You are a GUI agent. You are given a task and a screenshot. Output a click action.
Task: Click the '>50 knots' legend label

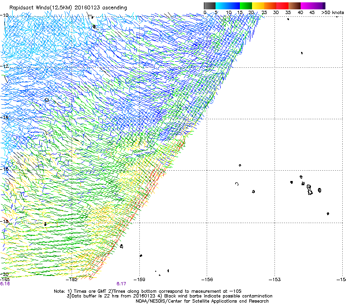point(332,13)
